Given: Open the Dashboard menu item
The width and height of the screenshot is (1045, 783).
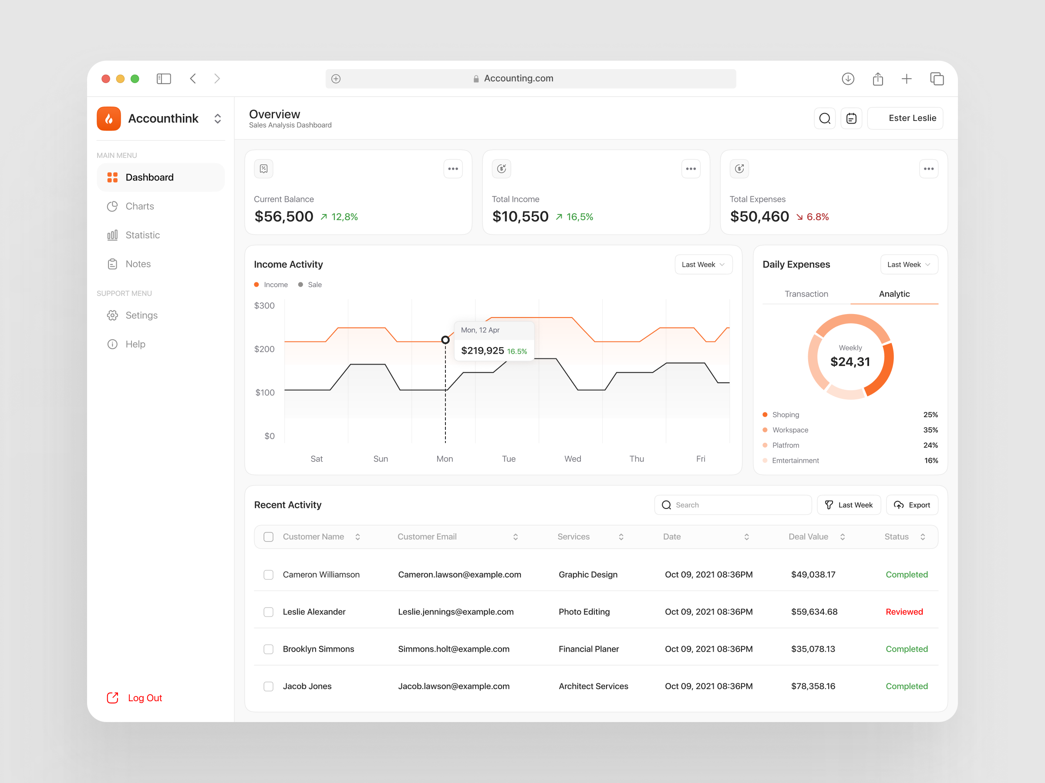Looking at the screenshot, I should point(149,177).
